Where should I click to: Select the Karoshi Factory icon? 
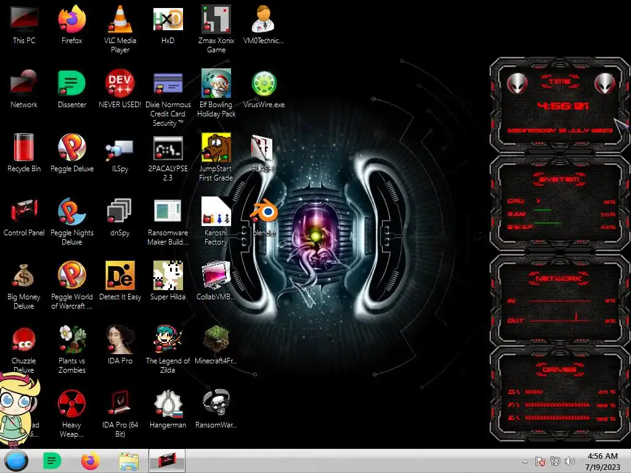pyautogui.click(x=216, y=221)
